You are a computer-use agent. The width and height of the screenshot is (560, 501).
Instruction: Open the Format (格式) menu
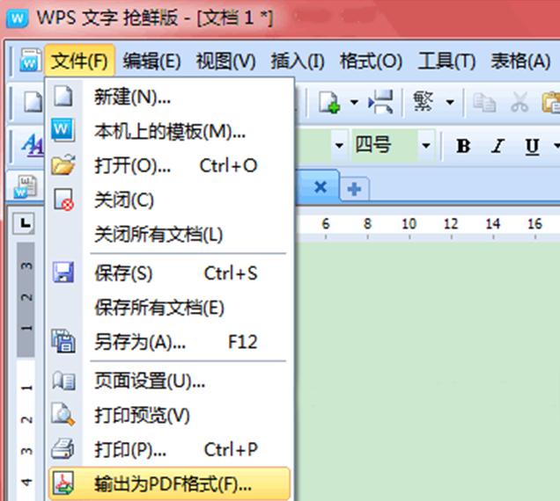(371, 61)
